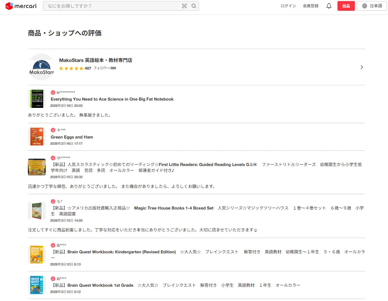Open notifications bell icon
The image size is (388, 301).
point(329,6)
